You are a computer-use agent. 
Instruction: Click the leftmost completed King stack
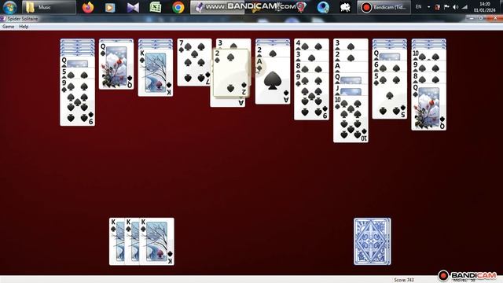[x=117, y=241]
